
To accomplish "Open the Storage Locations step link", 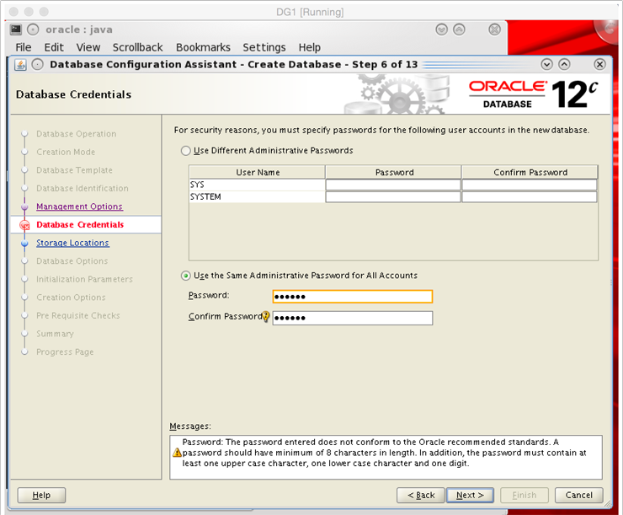I will pyautogui.click(x=72, y=243).
